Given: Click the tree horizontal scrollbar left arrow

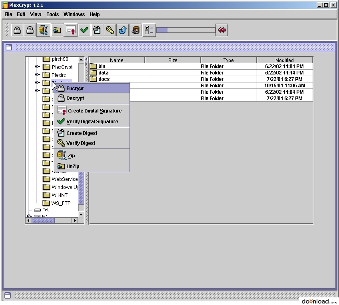Looking at the screenshot, I should pyautogui.click(x=28, y=221).
